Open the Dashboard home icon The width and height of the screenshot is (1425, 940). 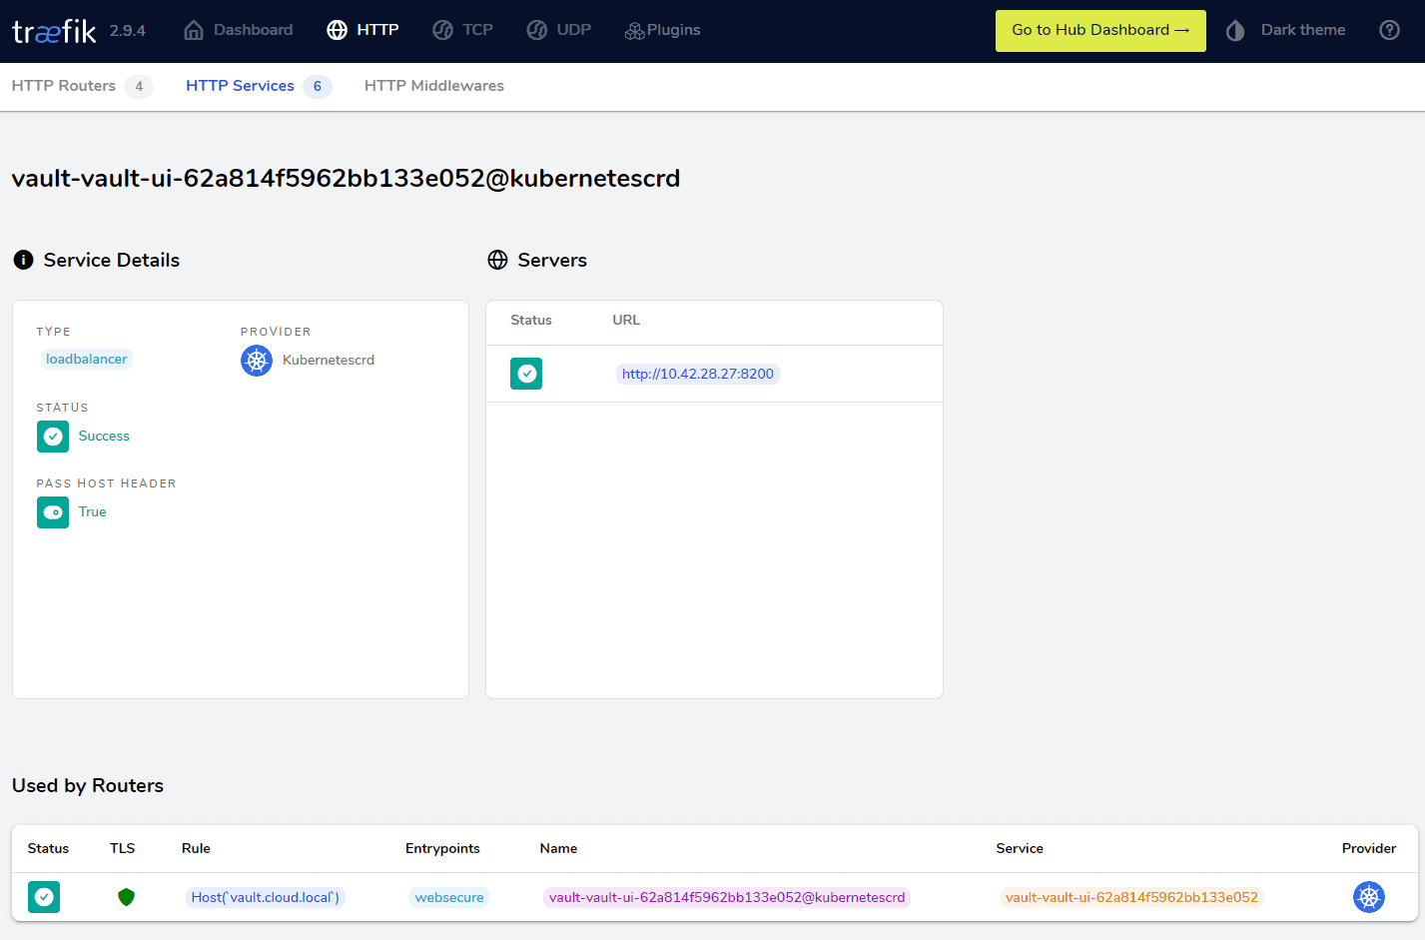point(194,30)
